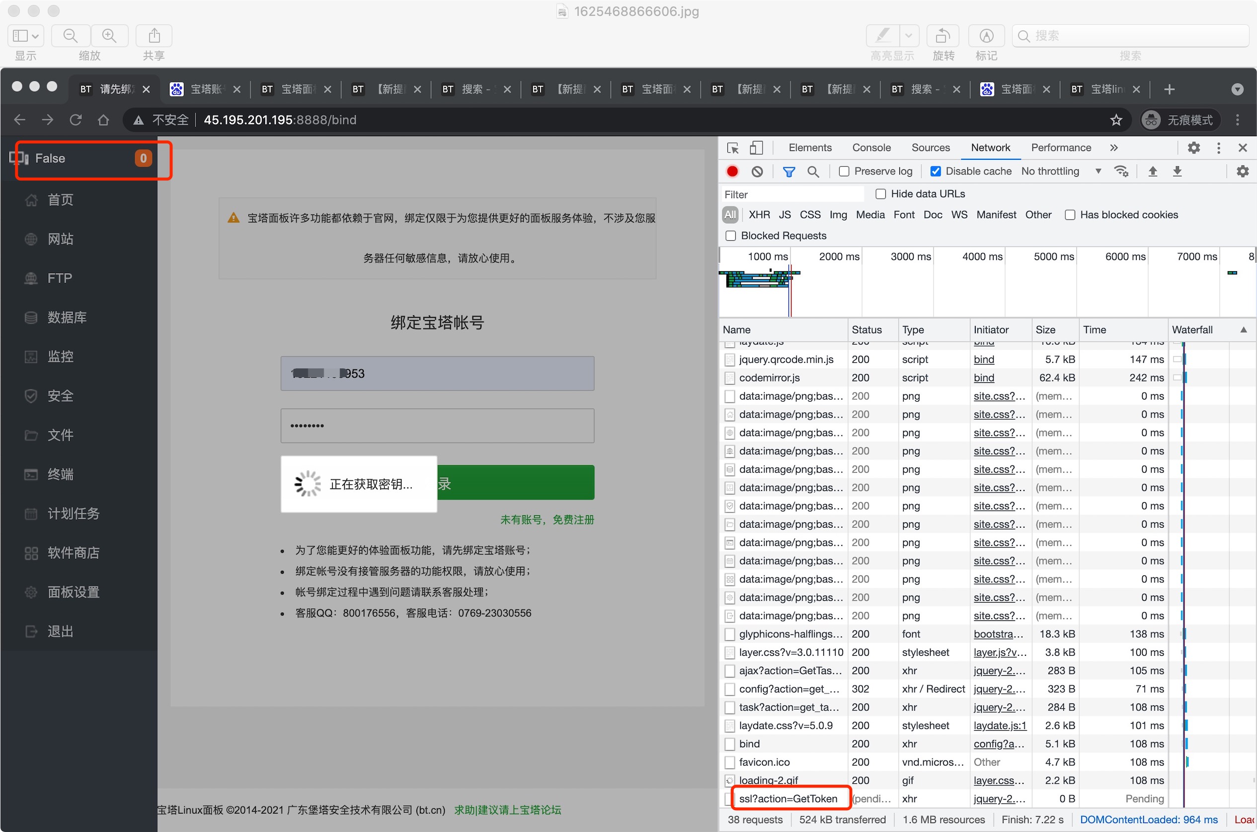The height and width of the screenshot is (832, 1257).
Task: Click initiator link laydate.js:1
Action: click(x=1000, y=725)
